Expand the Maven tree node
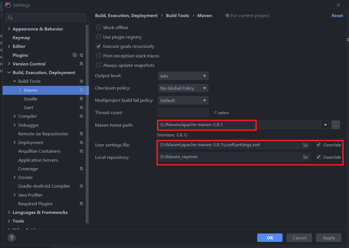The image size is (349, 248). tap(20, 90)
